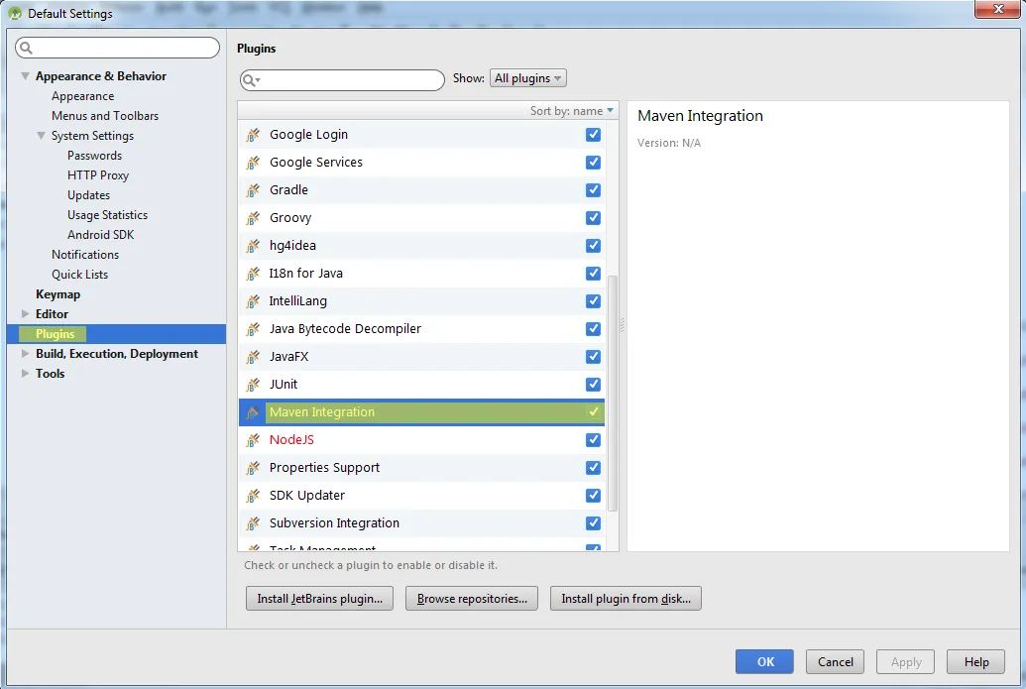Click the SDK Updater plugin icon
This screenshot has width=1026, height=689.
pos(253,496)
